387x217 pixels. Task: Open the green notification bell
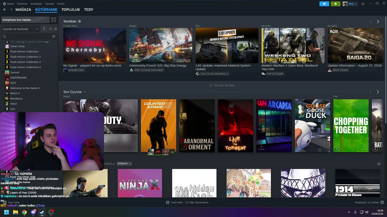pos(335,4)
